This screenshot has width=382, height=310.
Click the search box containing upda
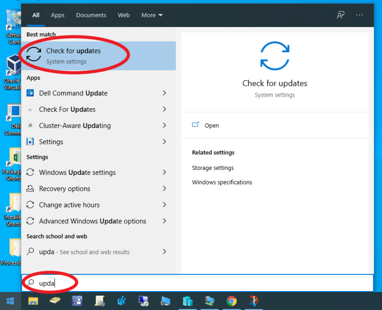(199, 283)
